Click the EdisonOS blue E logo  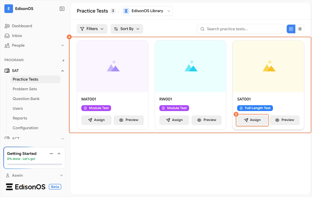[9, 9]
